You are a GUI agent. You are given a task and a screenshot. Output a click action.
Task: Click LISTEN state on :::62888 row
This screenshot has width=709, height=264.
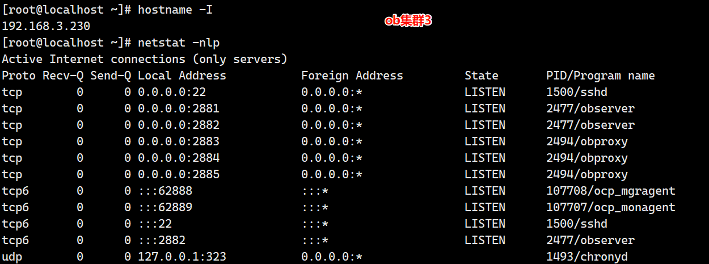[x=485, y=191]
